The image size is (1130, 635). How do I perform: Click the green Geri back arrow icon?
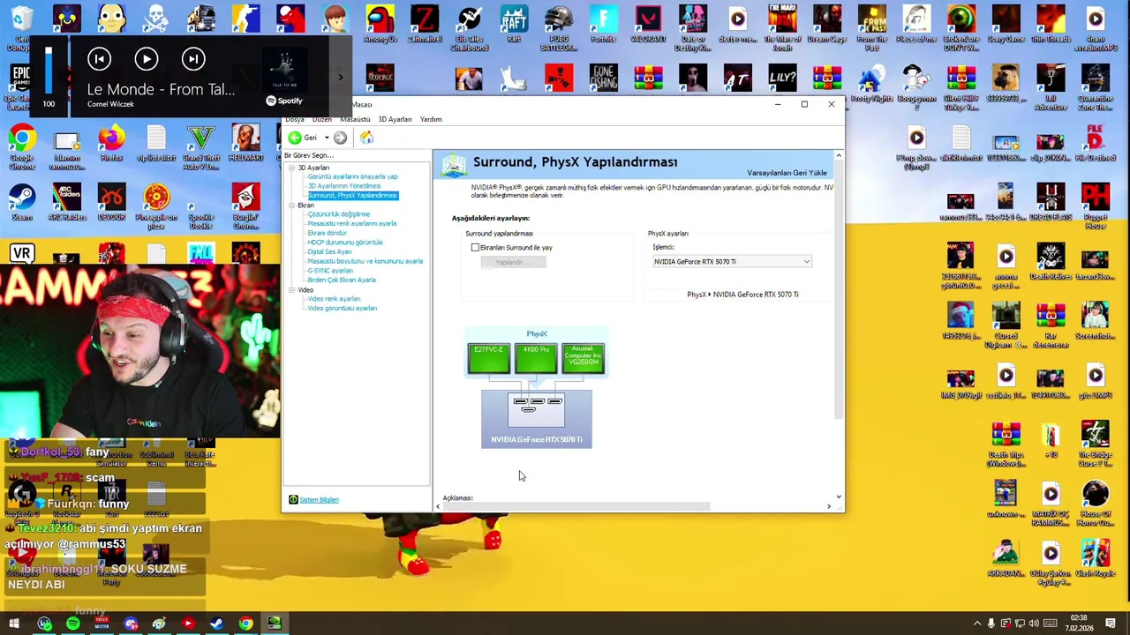click(x=294, y=138)
